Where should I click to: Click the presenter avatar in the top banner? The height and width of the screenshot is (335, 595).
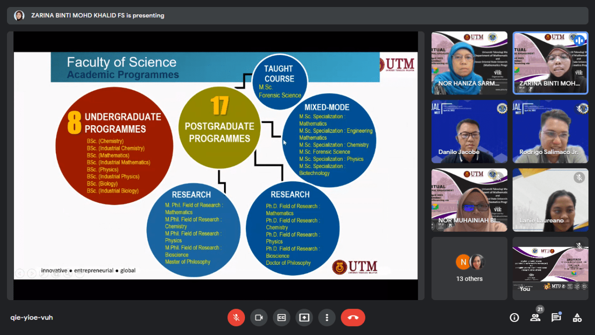pyautogui.click(x=19, y=15)
